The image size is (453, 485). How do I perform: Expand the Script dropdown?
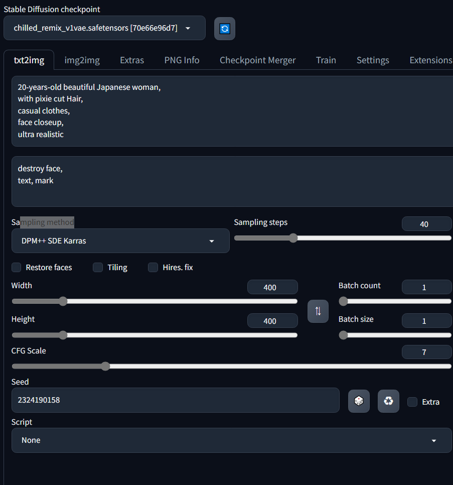(232, 440)
